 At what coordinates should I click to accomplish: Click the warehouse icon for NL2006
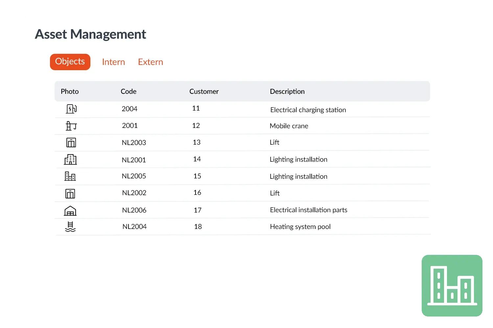(70, 211)
